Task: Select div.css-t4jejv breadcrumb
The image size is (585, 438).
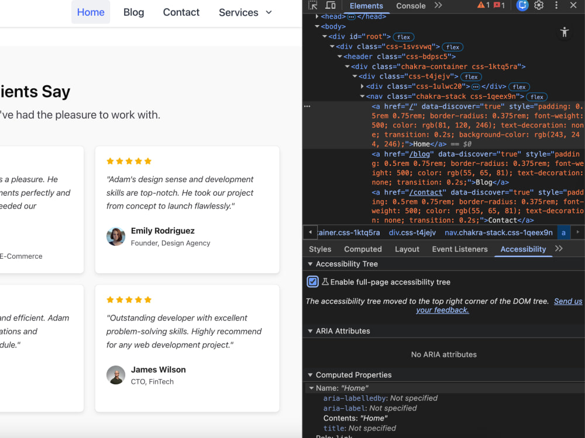Action: pos(412,232)
